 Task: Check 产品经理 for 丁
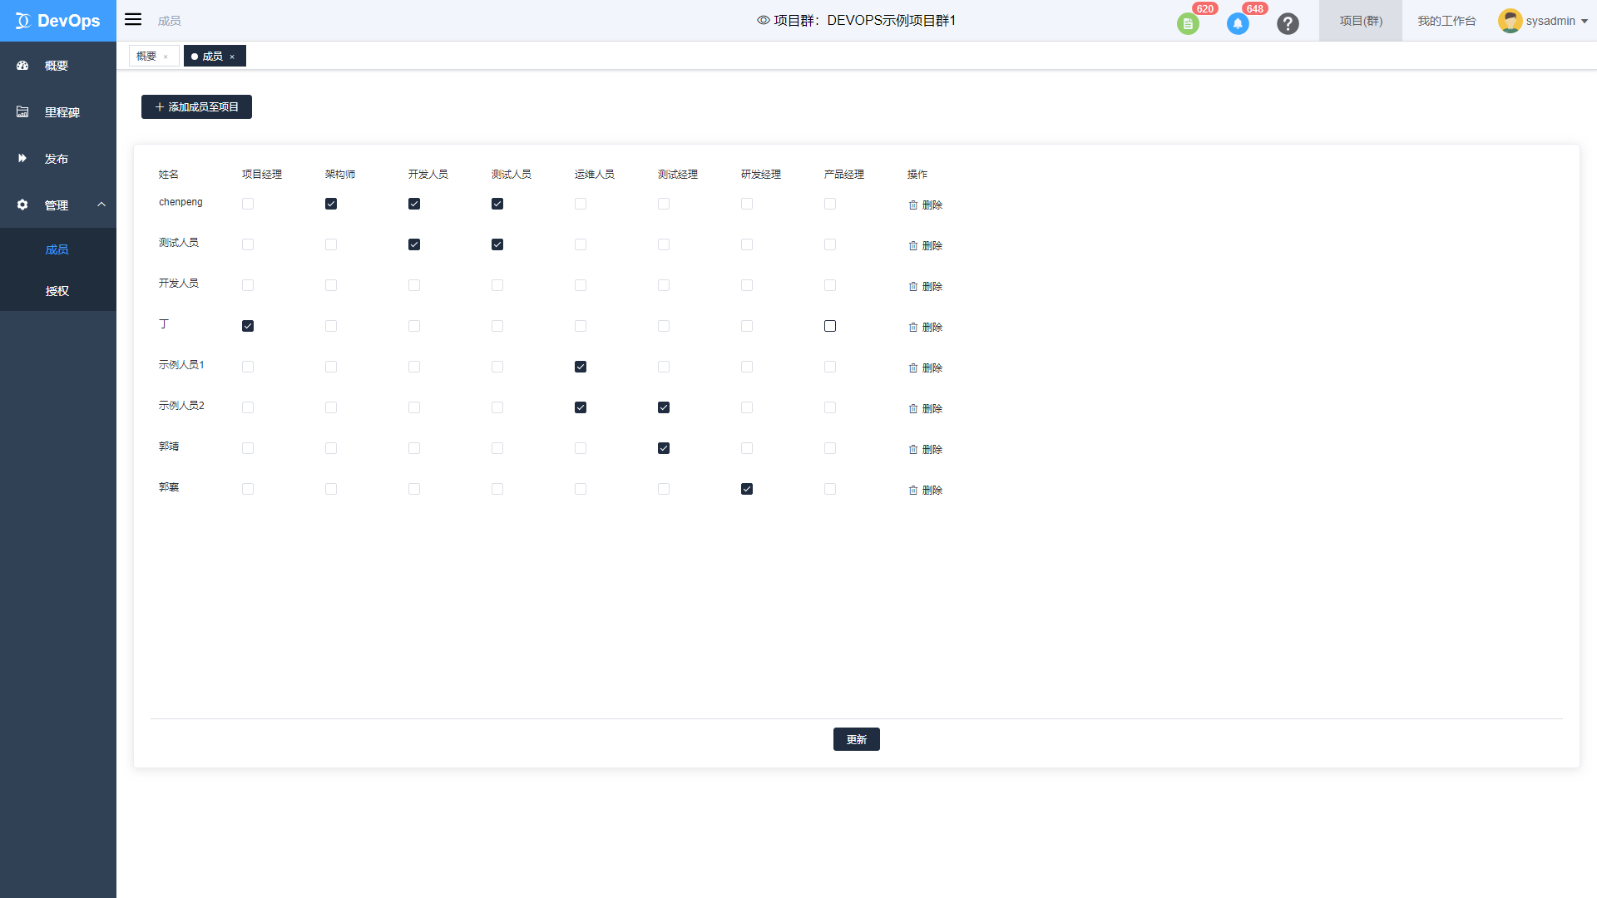tap(830, 326)
